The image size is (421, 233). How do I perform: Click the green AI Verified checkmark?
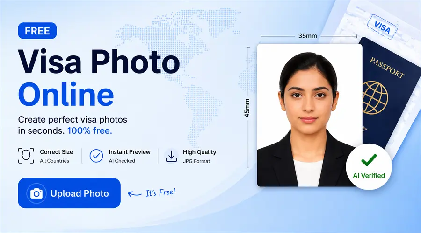(x=369, y=160)
